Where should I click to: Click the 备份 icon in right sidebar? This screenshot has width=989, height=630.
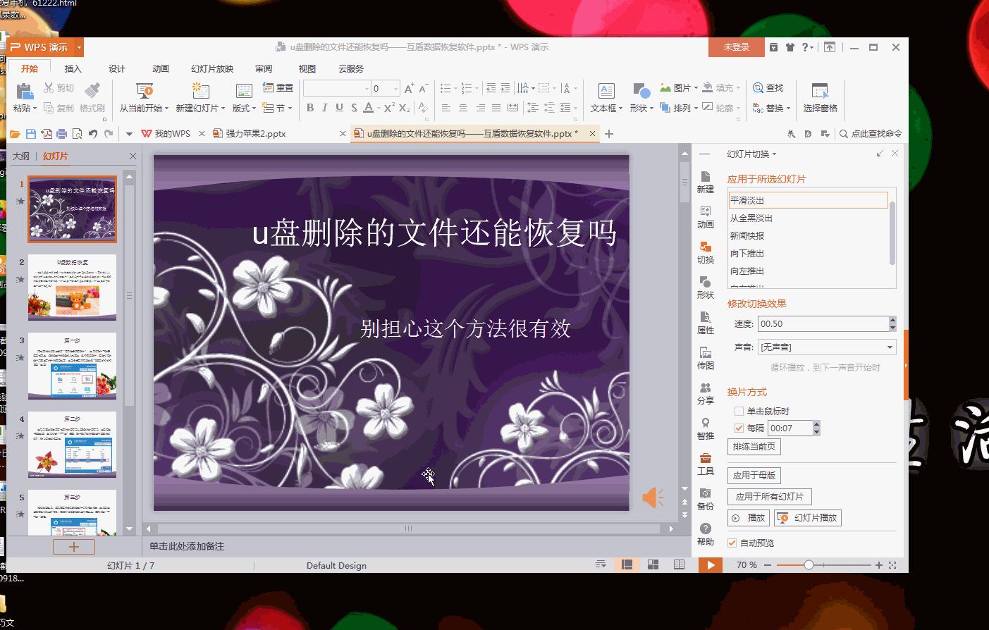705,500
